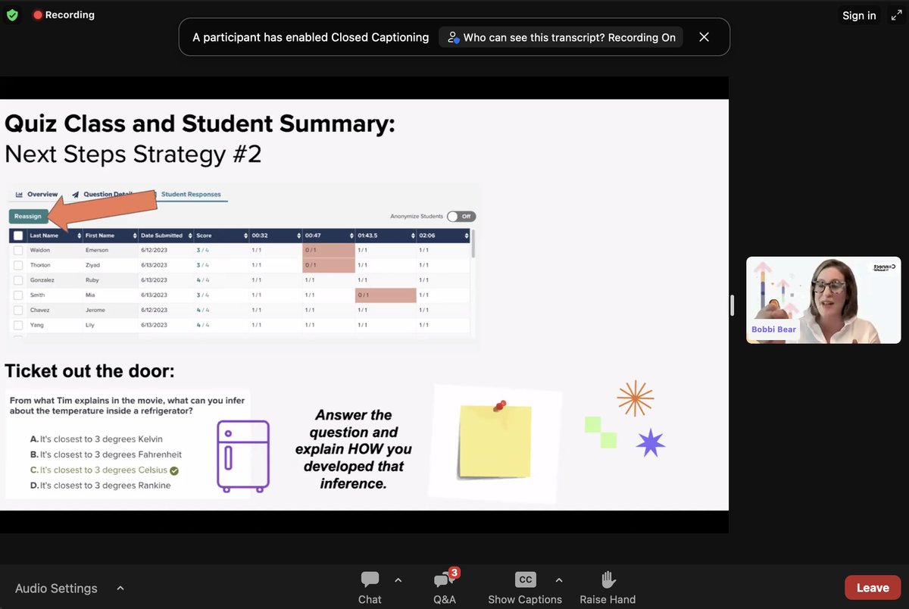This screenshot has width=909, height=609.
Task: Click Waldon's red 0/1 cell under 00:47
Action: tap(328, 250)
